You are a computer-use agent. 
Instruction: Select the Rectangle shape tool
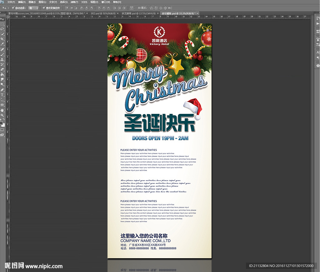coord(2,105)
